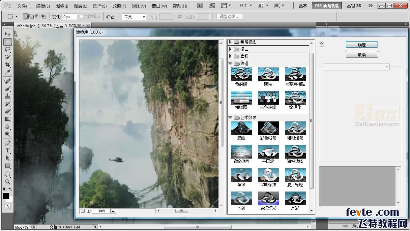Select the Path Selection tool
This screenshot has height=231, width=410.
(x=8, y=158)
